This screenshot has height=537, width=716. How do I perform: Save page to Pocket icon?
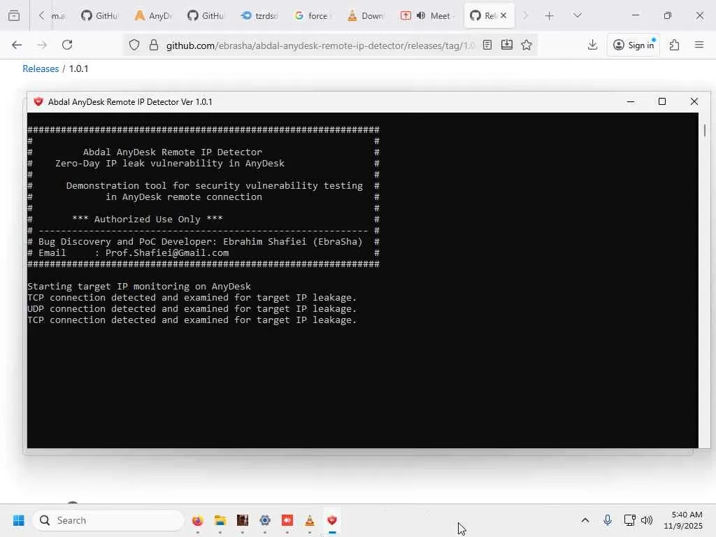click(x=507, y=45)
